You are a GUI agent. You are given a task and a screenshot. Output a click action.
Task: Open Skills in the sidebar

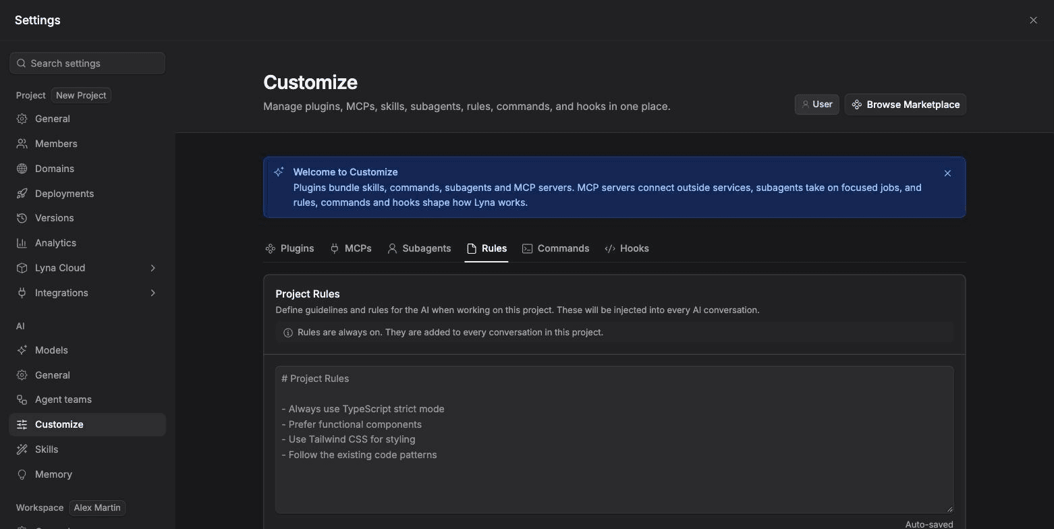87,449
